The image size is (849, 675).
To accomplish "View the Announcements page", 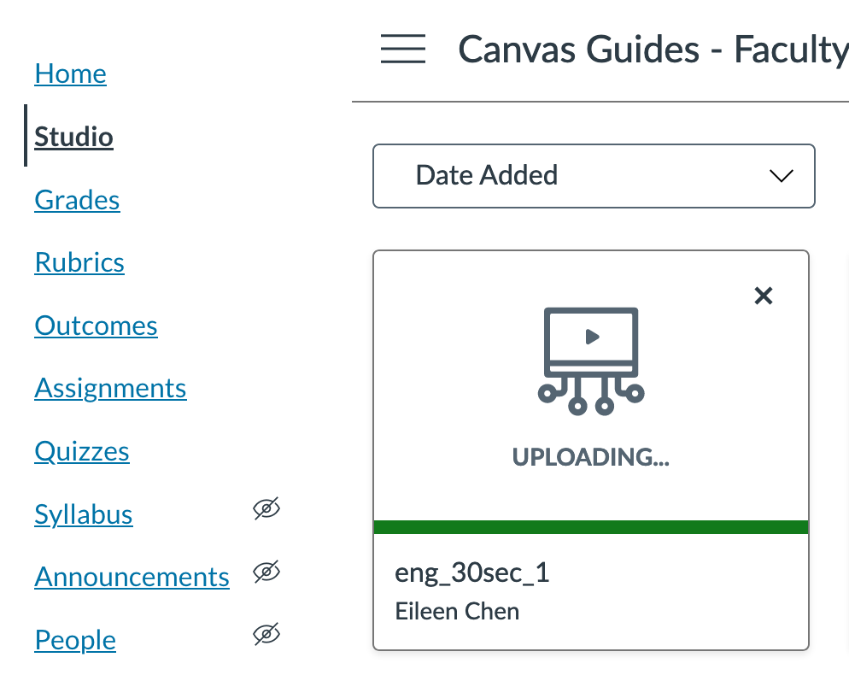I will pyautogui.click(x=132, y=578).
